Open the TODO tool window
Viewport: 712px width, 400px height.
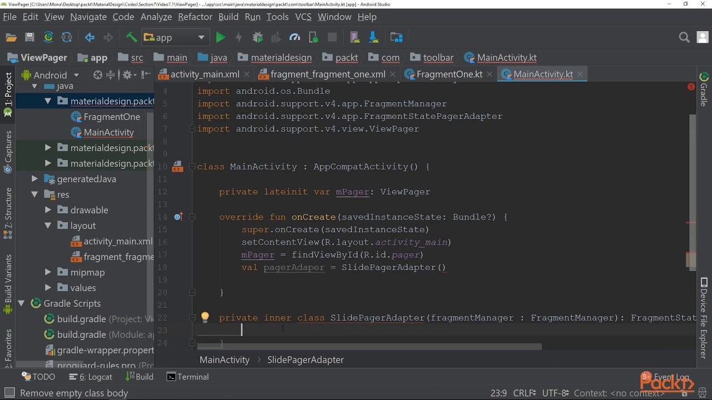(x=39, y=377)
